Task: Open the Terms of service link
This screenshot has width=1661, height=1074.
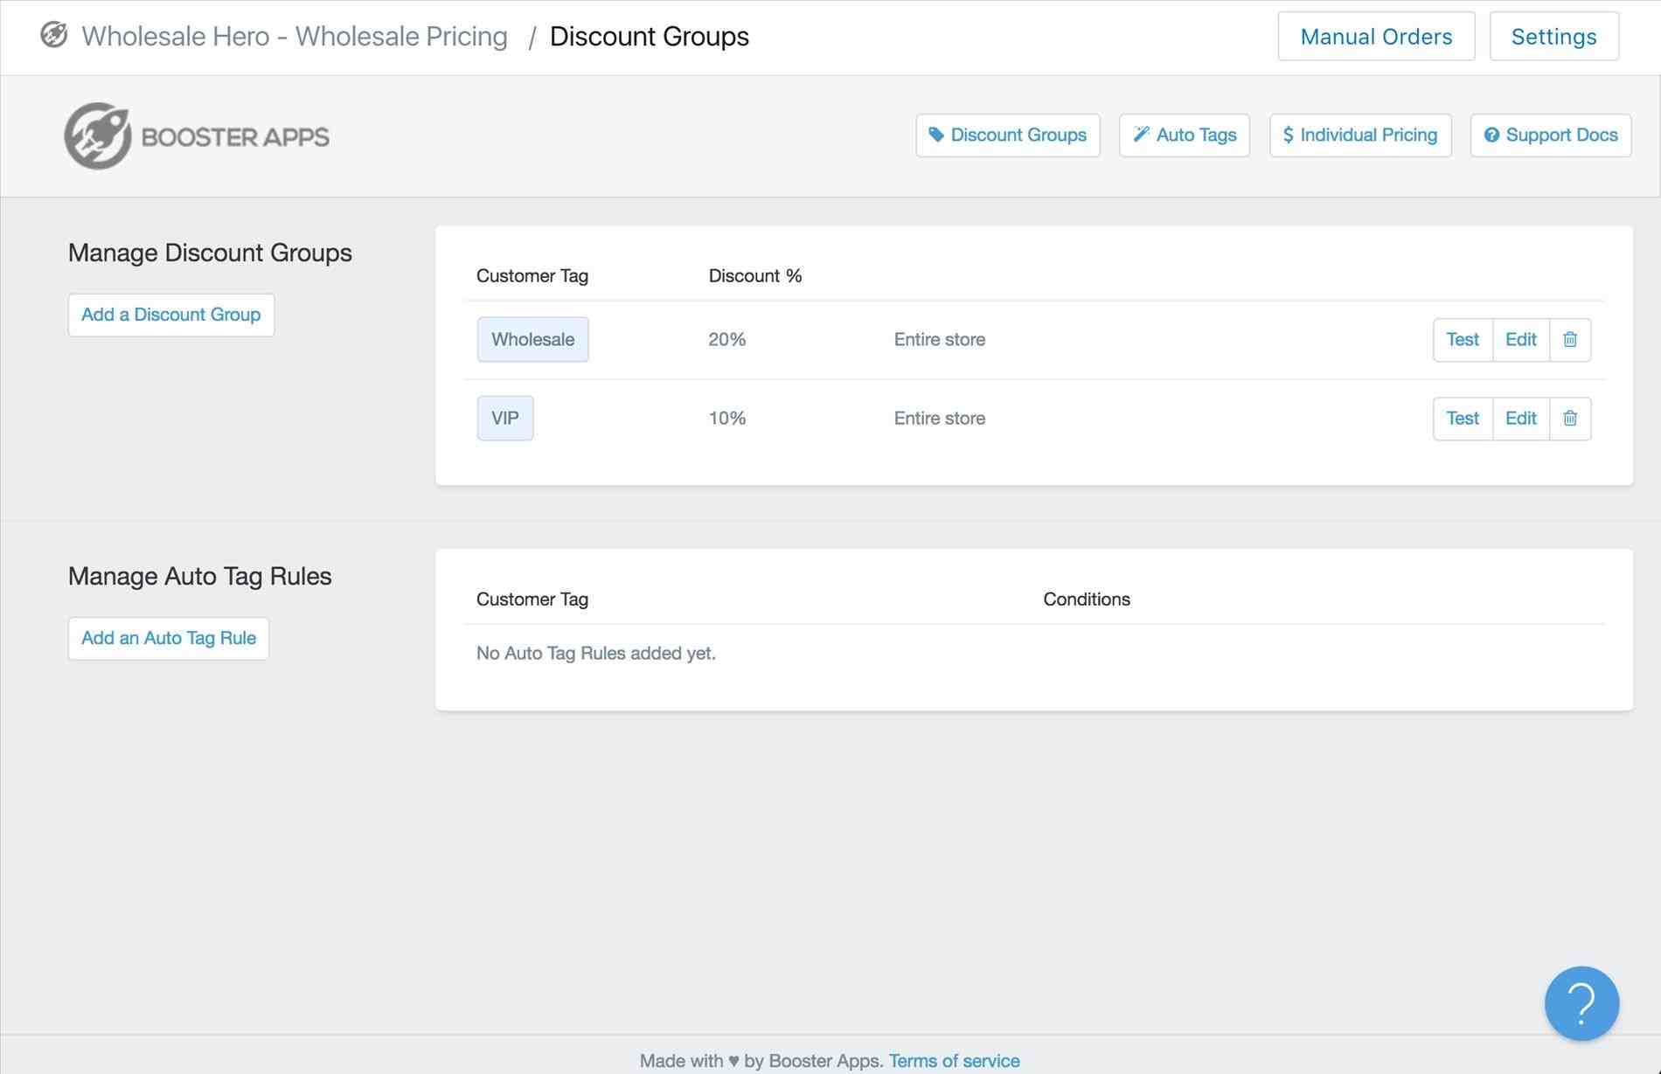Action: coord(955,1060)
